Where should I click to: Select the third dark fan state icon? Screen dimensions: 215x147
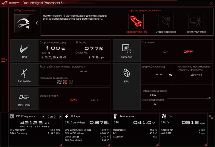(x=70, y=82)
